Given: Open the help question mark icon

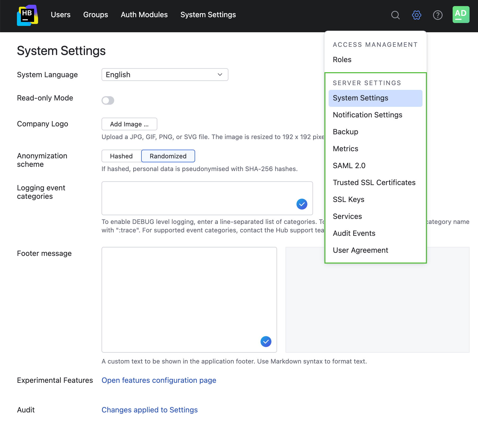Looking at the screenshot, I should point(438,15).
